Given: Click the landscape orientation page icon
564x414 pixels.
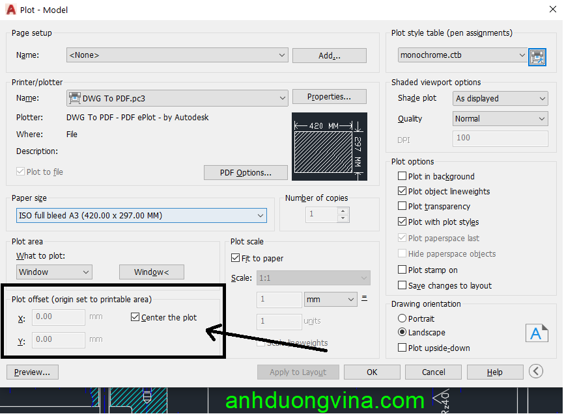Looking at the screenshot, I should tap(536, 333).
